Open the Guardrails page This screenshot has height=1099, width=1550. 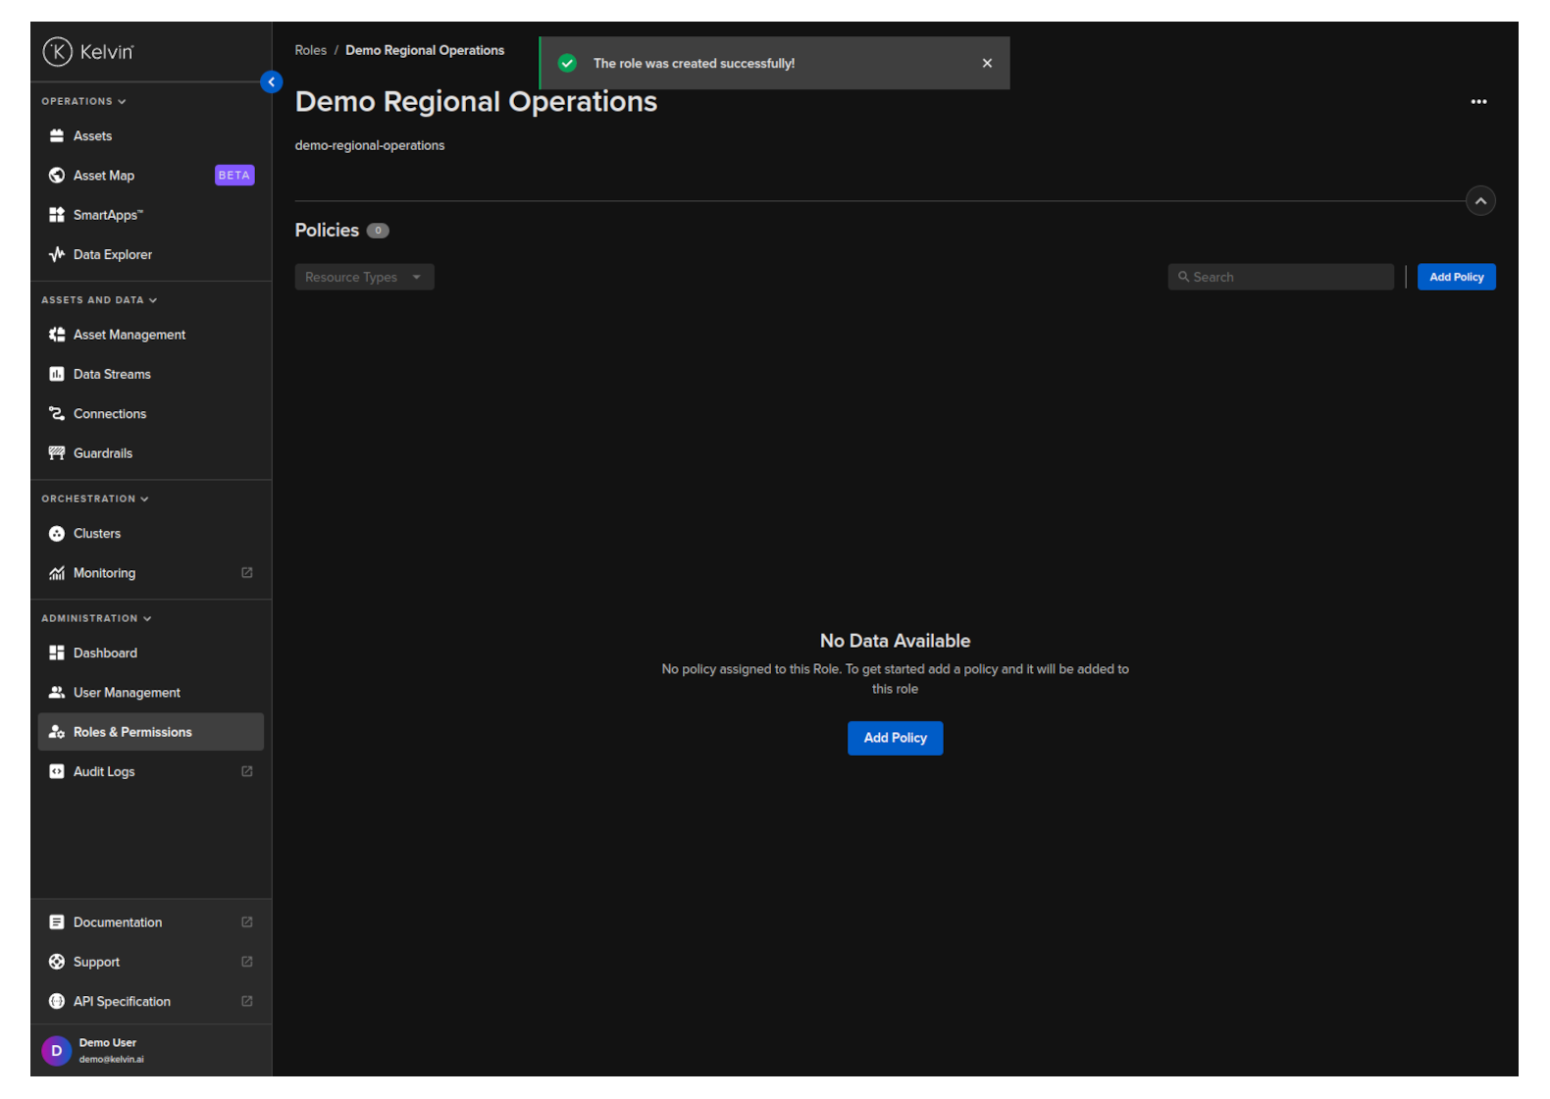102,453
